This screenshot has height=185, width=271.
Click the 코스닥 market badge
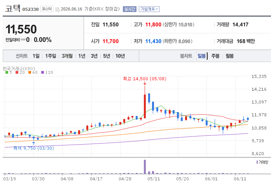47,9
